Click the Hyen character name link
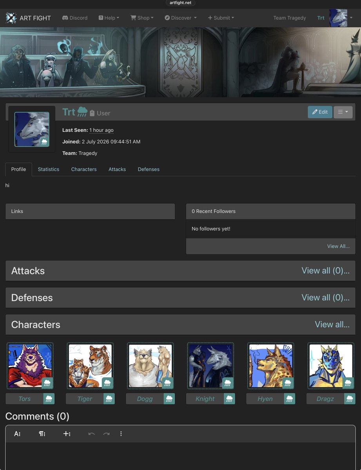Image resolution: width=361 pixels, height=470 pixels. point(265,399)
